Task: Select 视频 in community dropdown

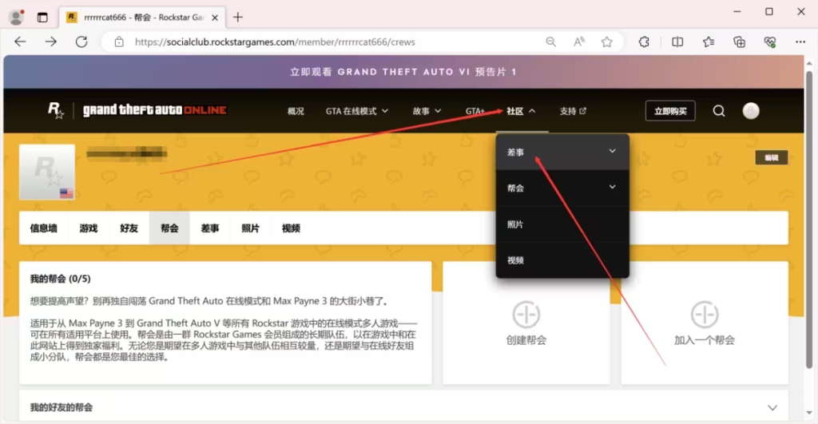Action: pyautogui.click(x=562, y=260)
